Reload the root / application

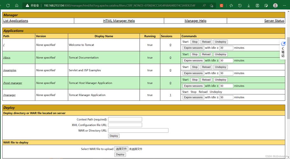tap(206, 42)
